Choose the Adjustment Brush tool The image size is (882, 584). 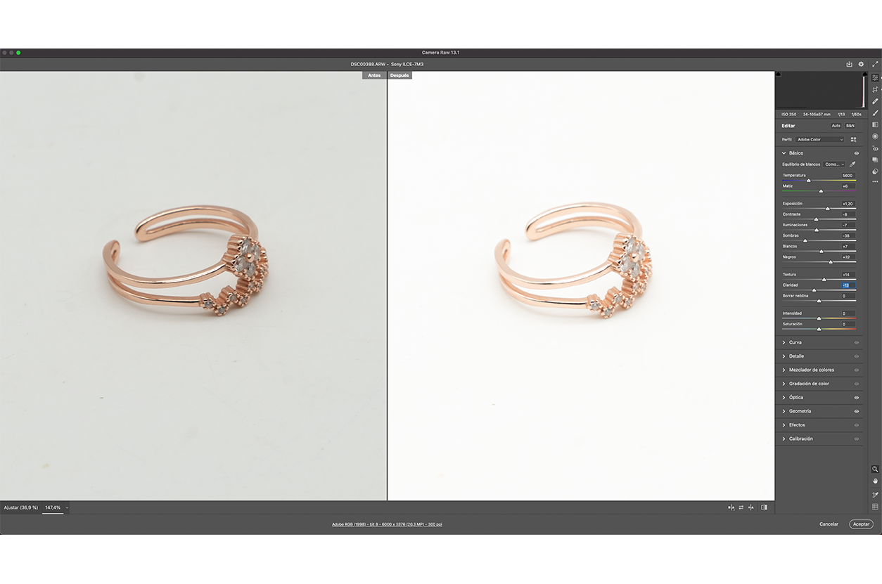(875, 112)
